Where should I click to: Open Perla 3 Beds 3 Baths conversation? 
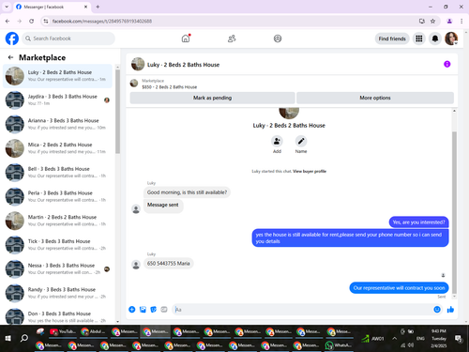(x=57, y=196)
